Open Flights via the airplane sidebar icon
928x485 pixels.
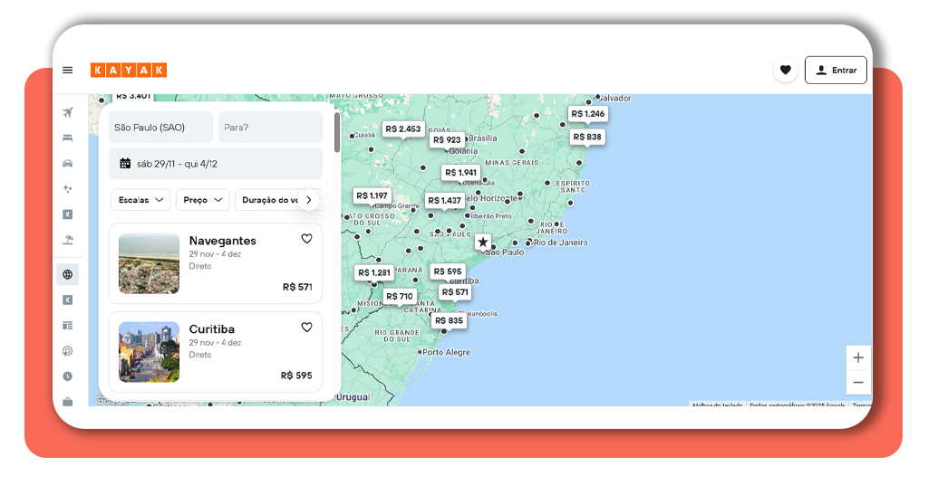click(x=67, y=113)
